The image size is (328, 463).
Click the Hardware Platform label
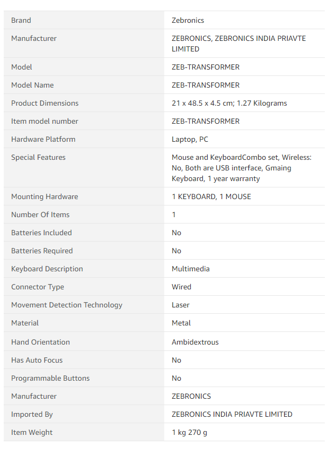click(43, 139)
